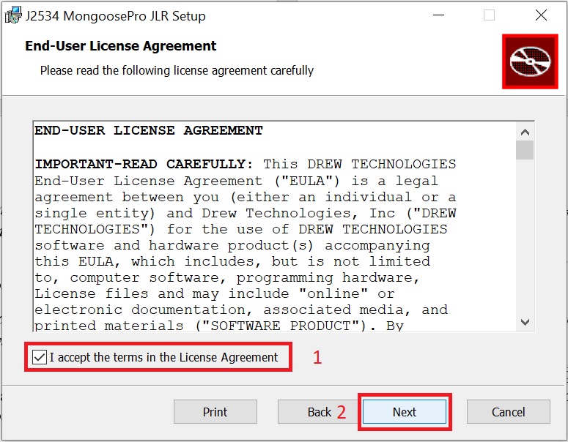Image resolution: width=568 pixels, height=442 pixels.
Task: Minimize the setup window
Action: [439, 15]
